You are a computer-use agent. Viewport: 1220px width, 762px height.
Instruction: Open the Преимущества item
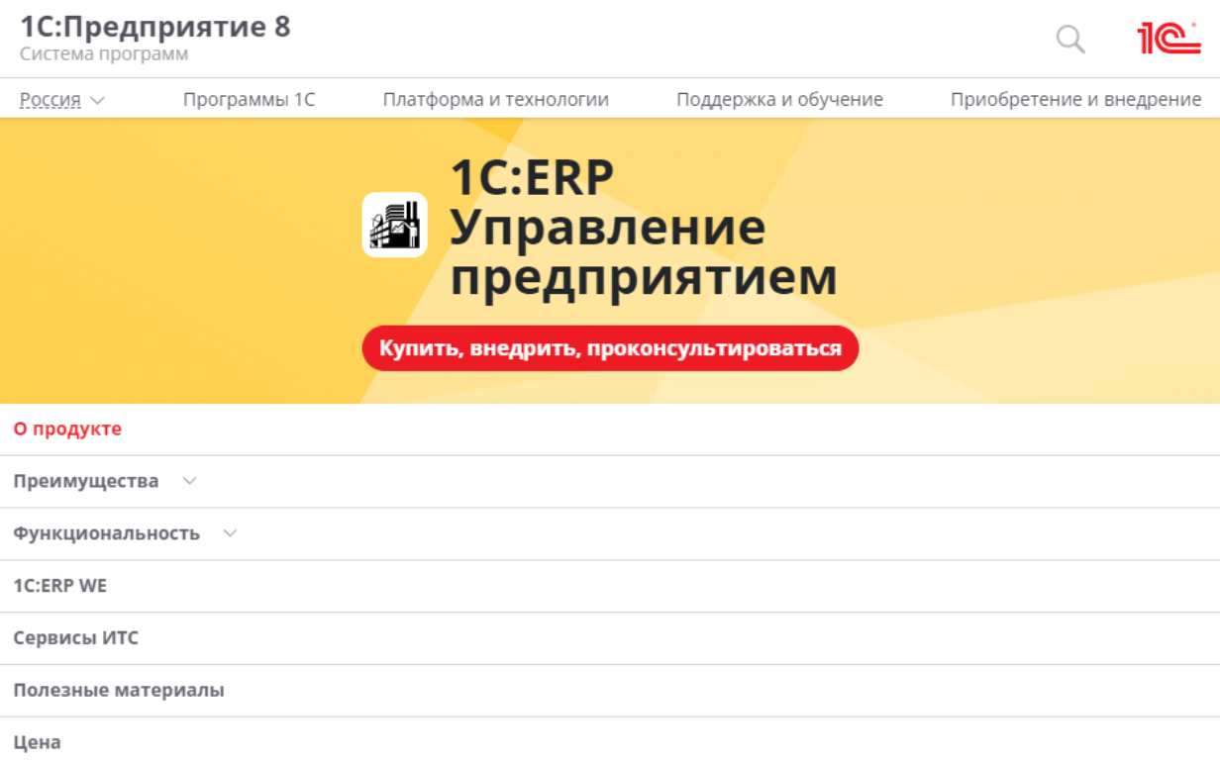[85, 482]
